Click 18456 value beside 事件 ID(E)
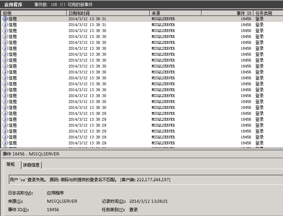283x216 pixels. [53, 209]
